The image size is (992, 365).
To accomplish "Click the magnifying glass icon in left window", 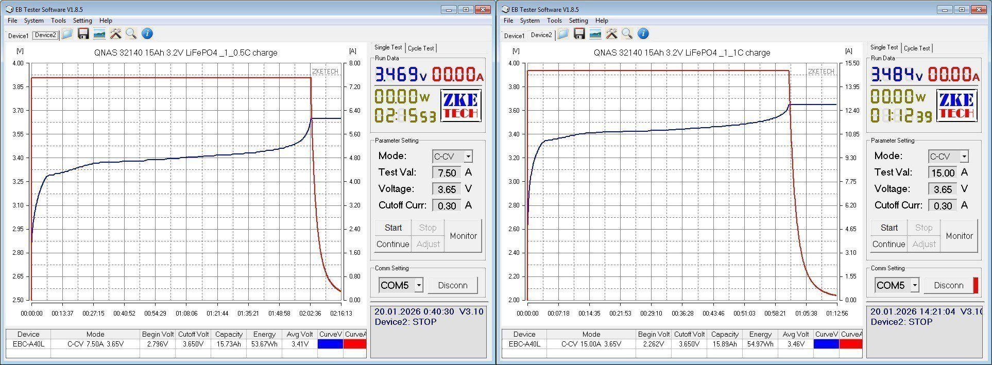I will pyautogui.click(x=131, y=34).
